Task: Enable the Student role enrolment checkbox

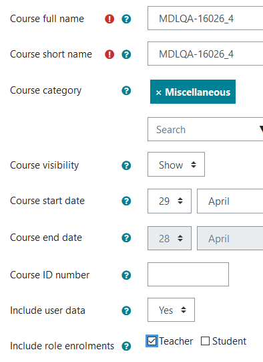Action: pyautogui.click(x=205, y=341)
